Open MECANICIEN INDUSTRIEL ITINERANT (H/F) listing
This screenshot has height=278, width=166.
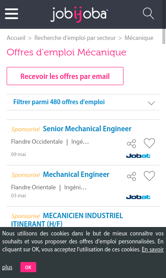pos(67,219)
